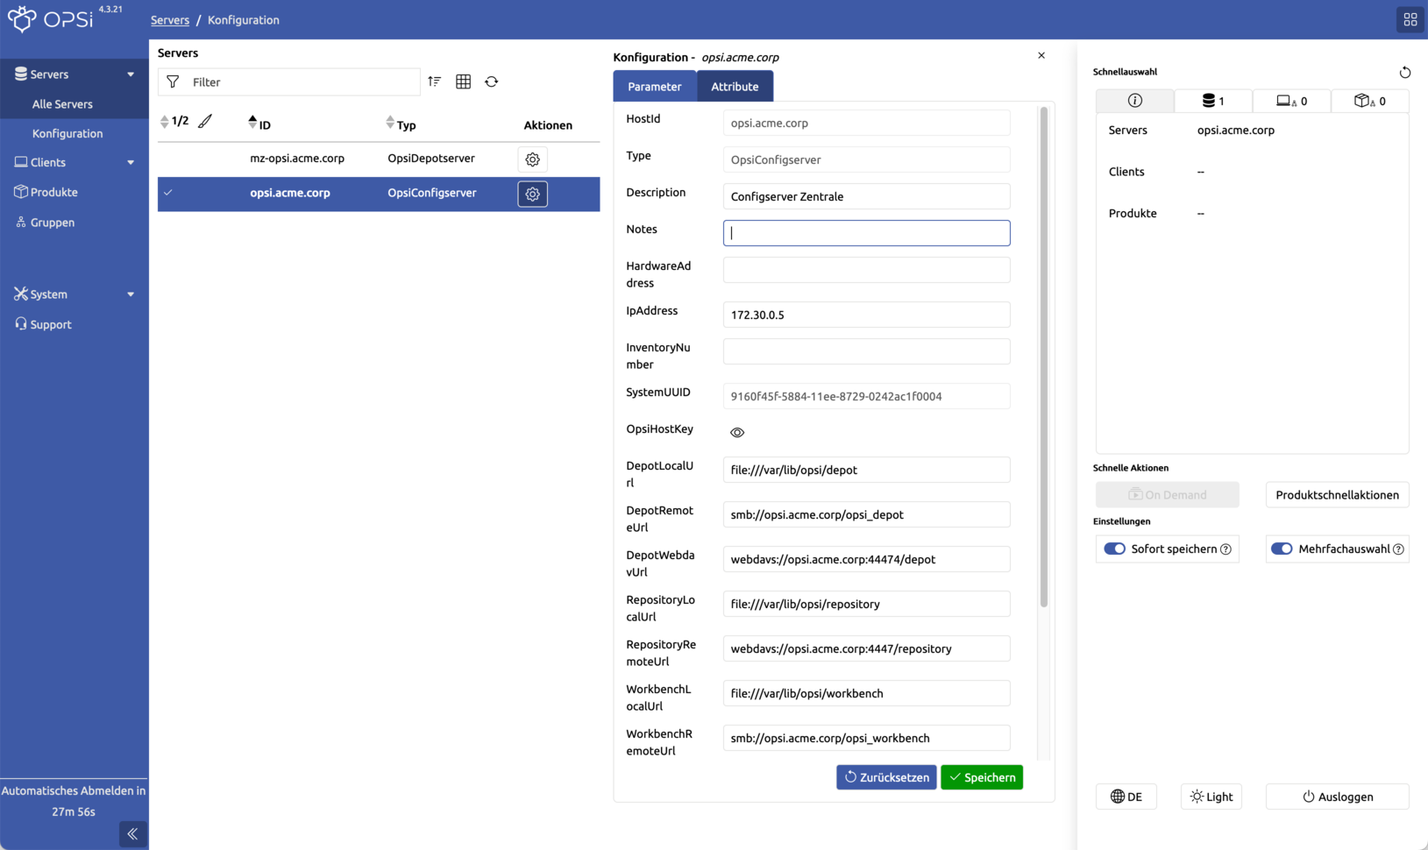Show help for Sofort speichern

point(1226,549)
